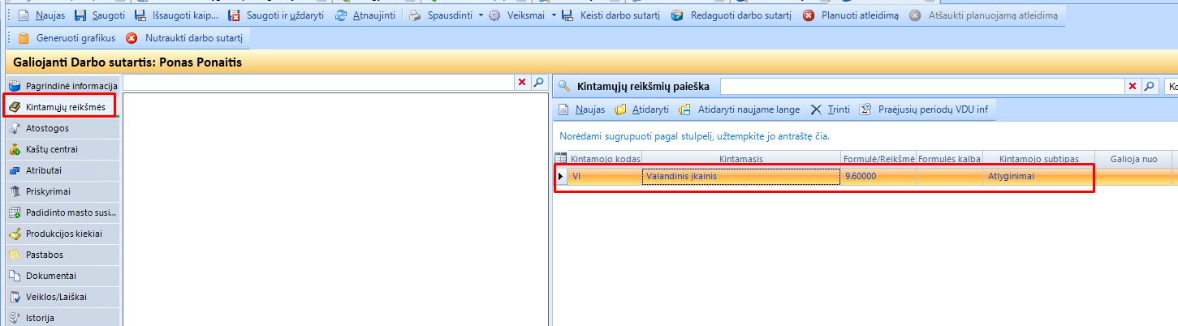The width and height of the screenshot is (1178, 326).
Task: Open the Dokumentai section
Action: click(x=61, y=276)
